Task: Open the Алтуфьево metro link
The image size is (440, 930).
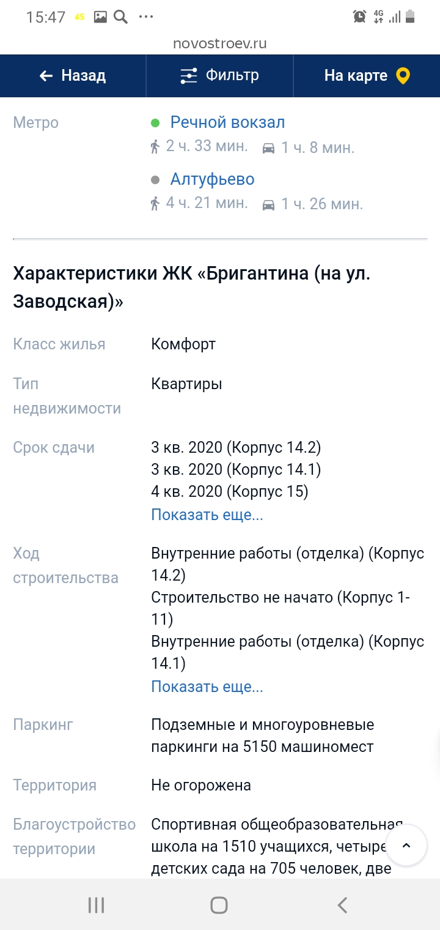Action: click(212, 179)
